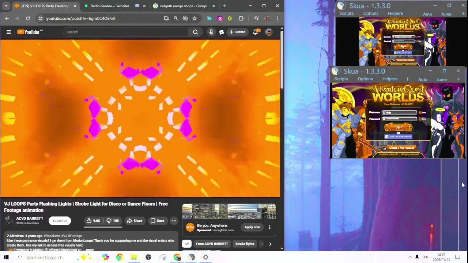Viewport: 468px width, 263px height.
Task: Expand description with ...more
Action: click(x=89, y=250)
